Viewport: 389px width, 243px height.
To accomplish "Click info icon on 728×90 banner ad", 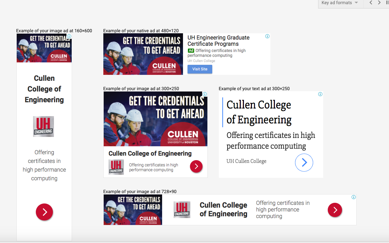I will coord(354,197).
